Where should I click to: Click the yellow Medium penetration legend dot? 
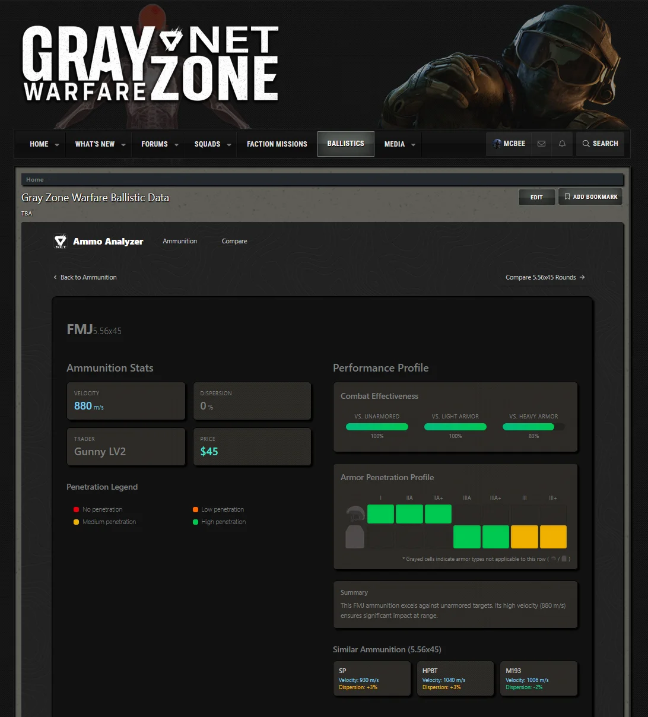(76, 522)
